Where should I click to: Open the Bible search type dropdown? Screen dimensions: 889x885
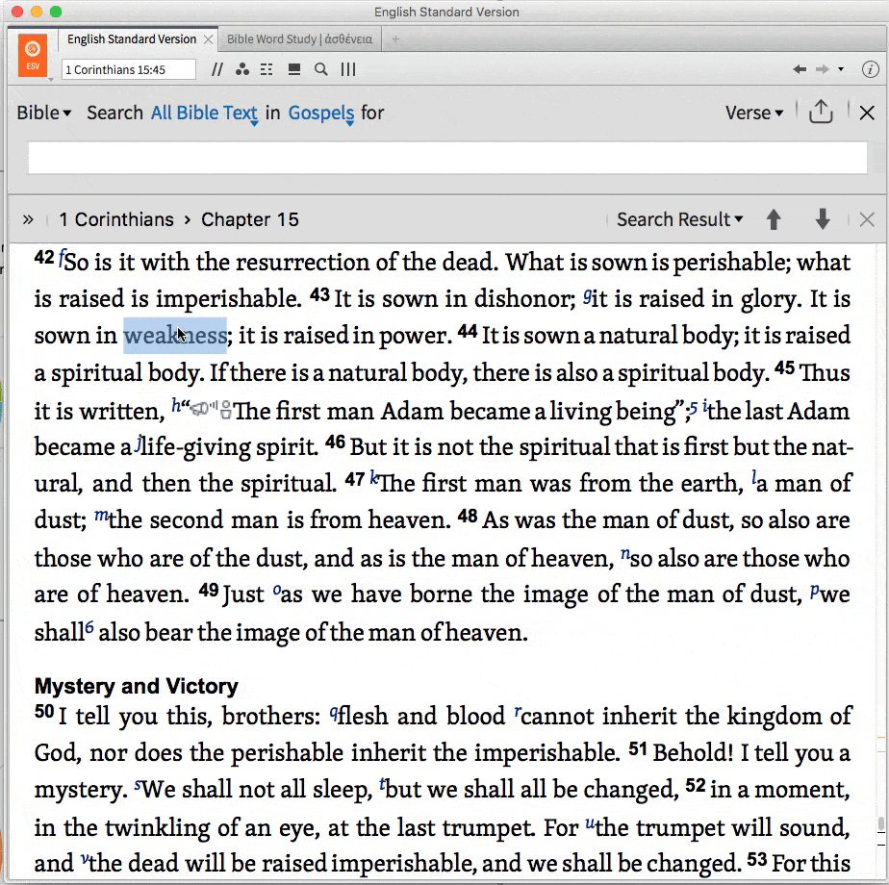click(44, 113)
